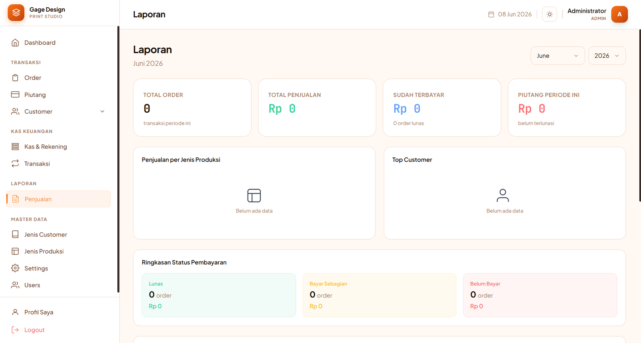
Task: Click the Top Customer heading
Action: point(412,160)
